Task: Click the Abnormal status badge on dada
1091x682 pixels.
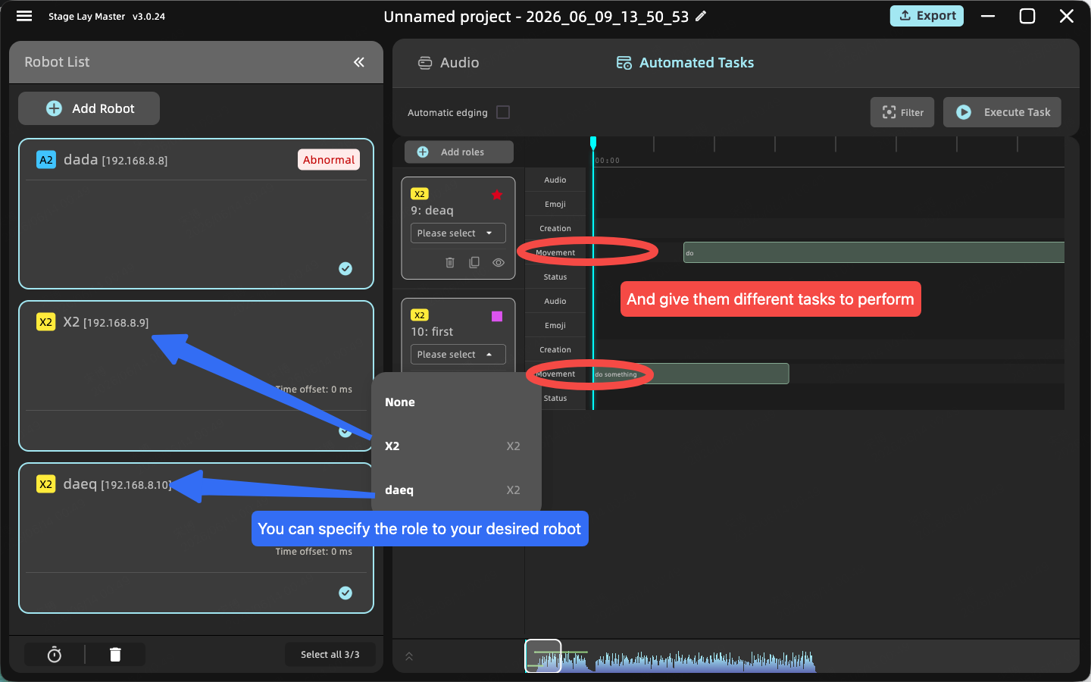Action: click(329, 160)
